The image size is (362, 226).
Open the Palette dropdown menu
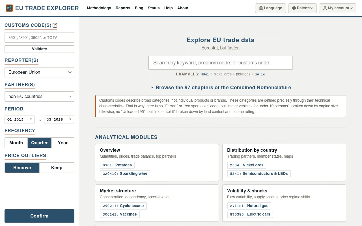coord(302,8)
